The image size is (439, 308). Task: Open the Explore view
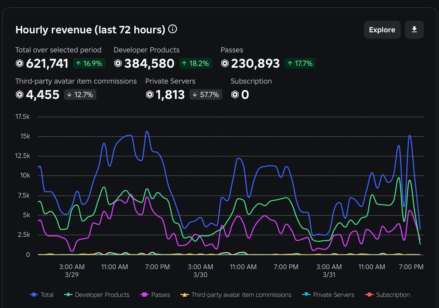[x=382, y=30]
